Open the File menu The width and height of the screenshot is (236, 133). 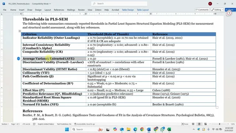click(5, 10)
